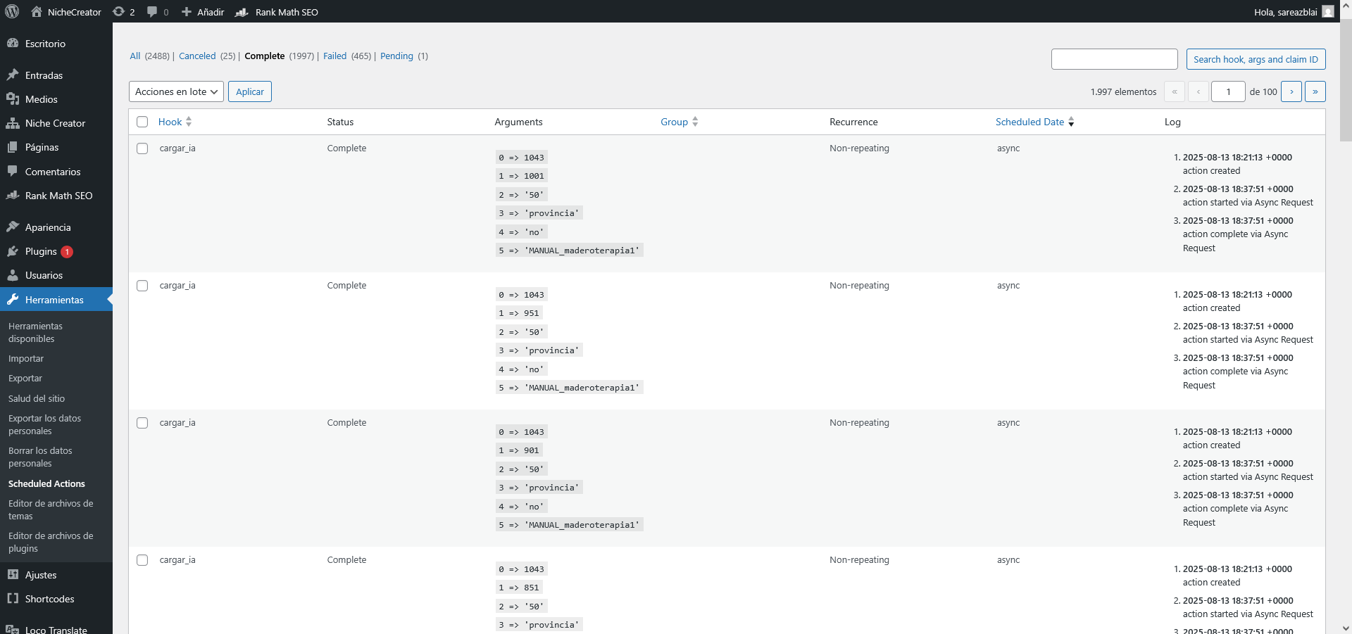Click the Herramientas wrench icon

pyautogui.click(x=13, y=299)
